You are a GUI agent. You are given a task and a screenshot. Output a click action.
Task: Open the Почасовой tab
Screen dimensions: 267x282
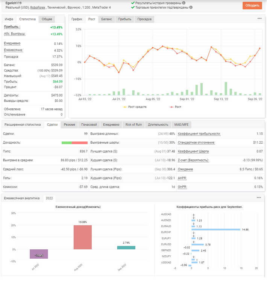pyautogui.click(x=89, y=124)
